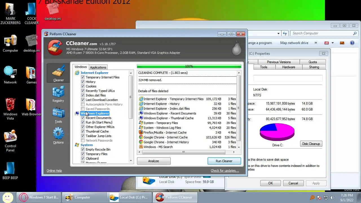The width and height of the screenshot is (361, 203).
Task: Toggle Taskbar Jump Lists checkbox
Action: click(83, 136)
